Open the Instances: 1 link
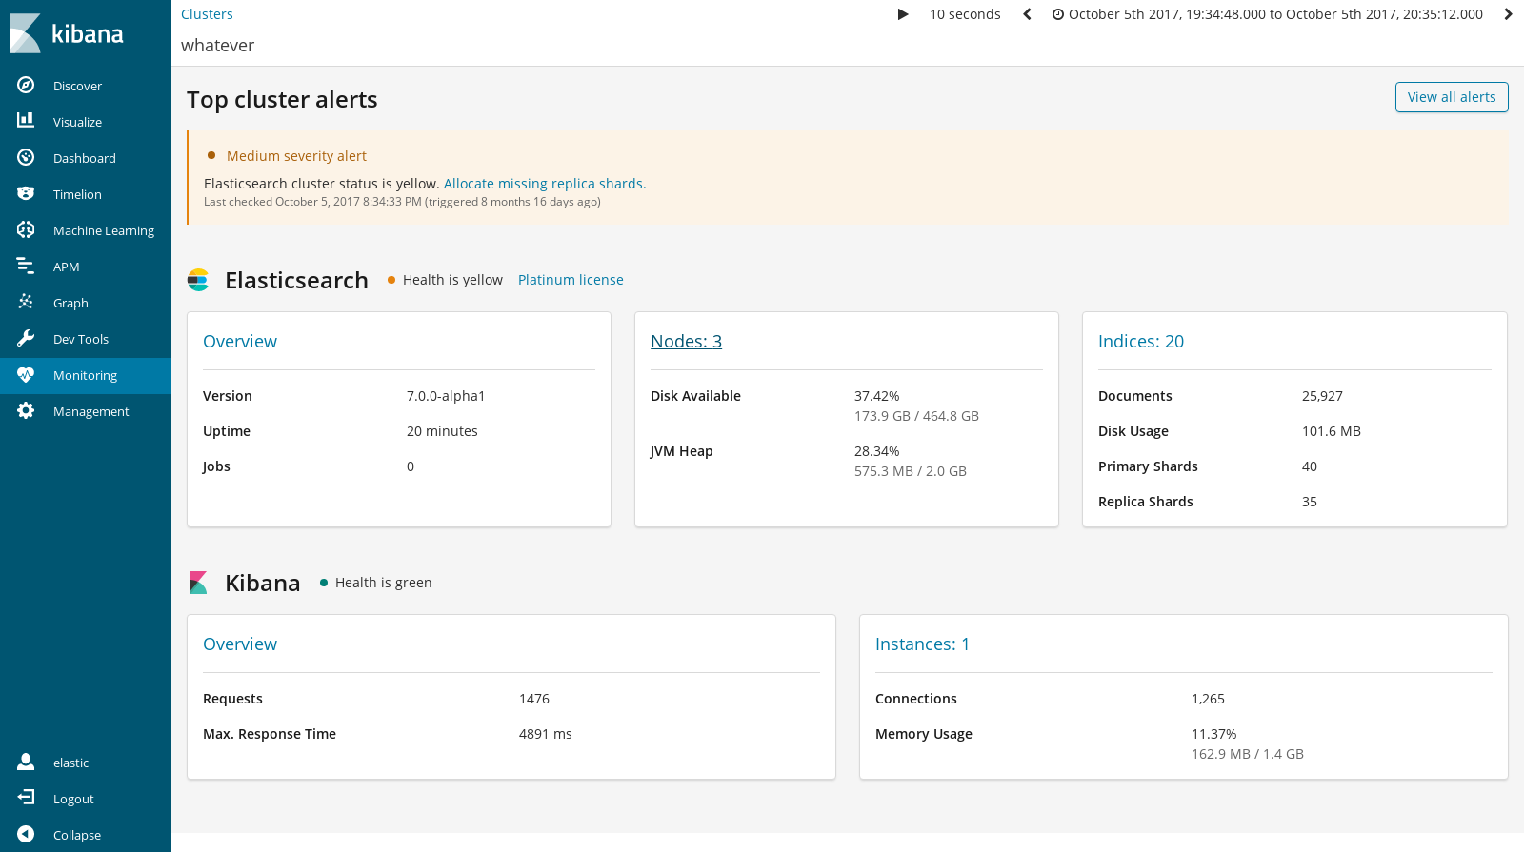 [x=922, y=644]
